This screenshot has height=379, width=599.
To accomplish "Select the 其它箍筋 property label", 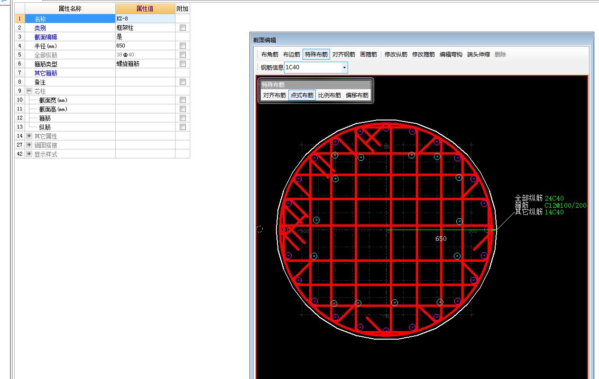I will [x=46, y=73].
